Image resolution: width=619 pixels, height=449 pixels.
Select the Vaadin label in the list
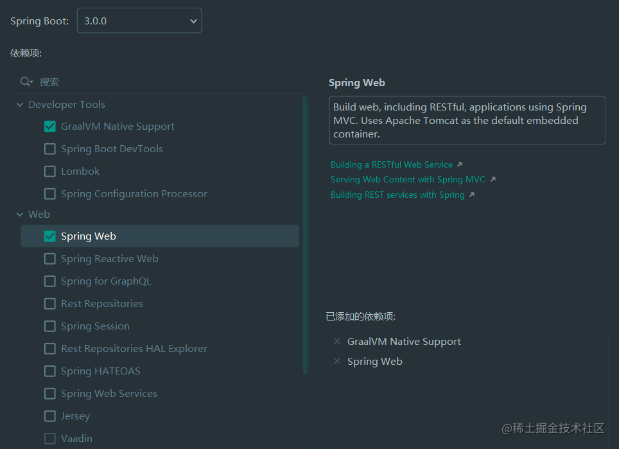point(76,439)
